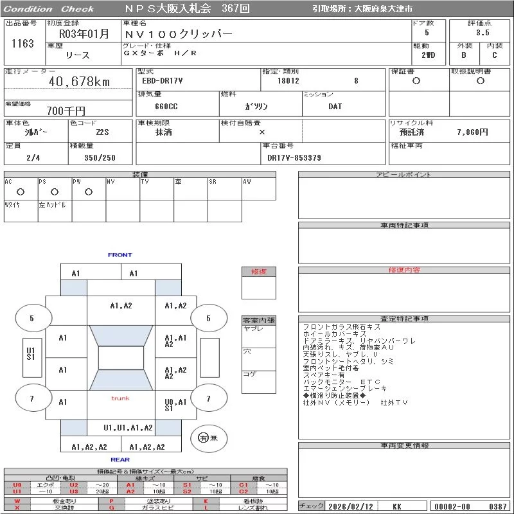This screenshot has width=514, height=514.
Task: Toggle the AC equipment circle mark
Action: point(21,191)
